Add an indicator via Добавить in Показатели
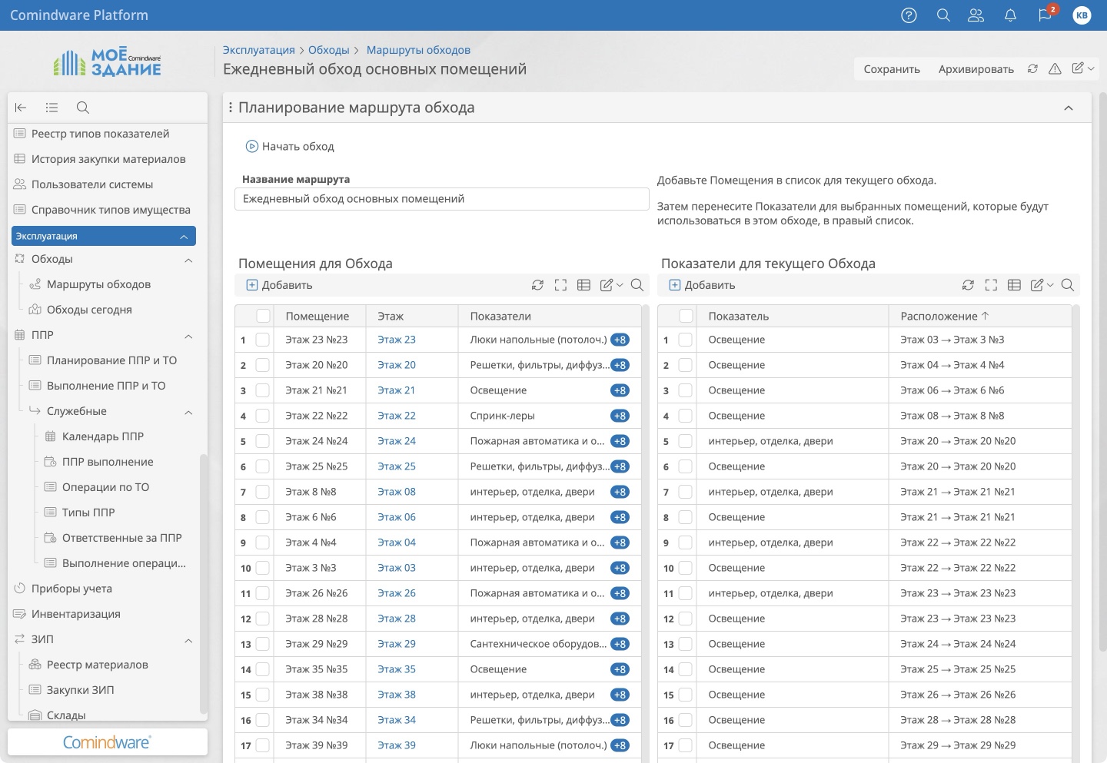The image size is (1107, 763). pyautogui.click(x=702, y=285)
